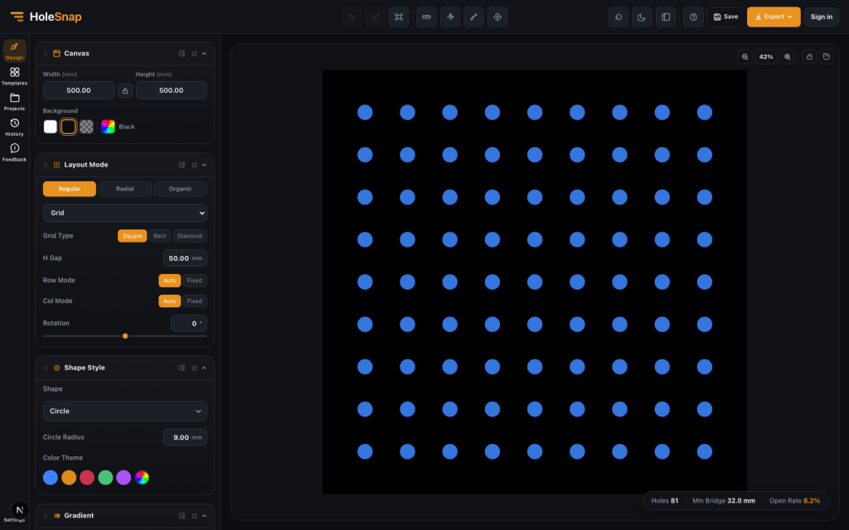Click the 42% zoom level button
The height and width of the screenshot is (530, 849).
pos(766,57)
